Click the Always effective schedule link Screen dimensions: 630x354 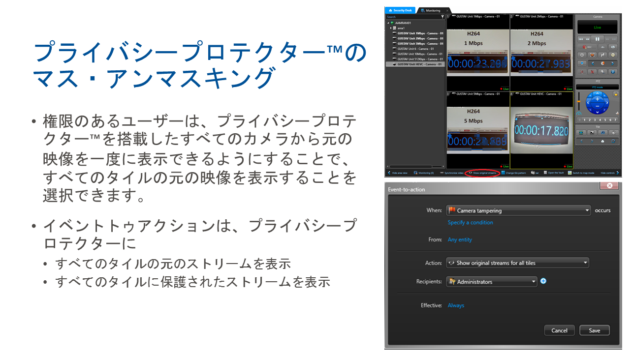point(456,306)
